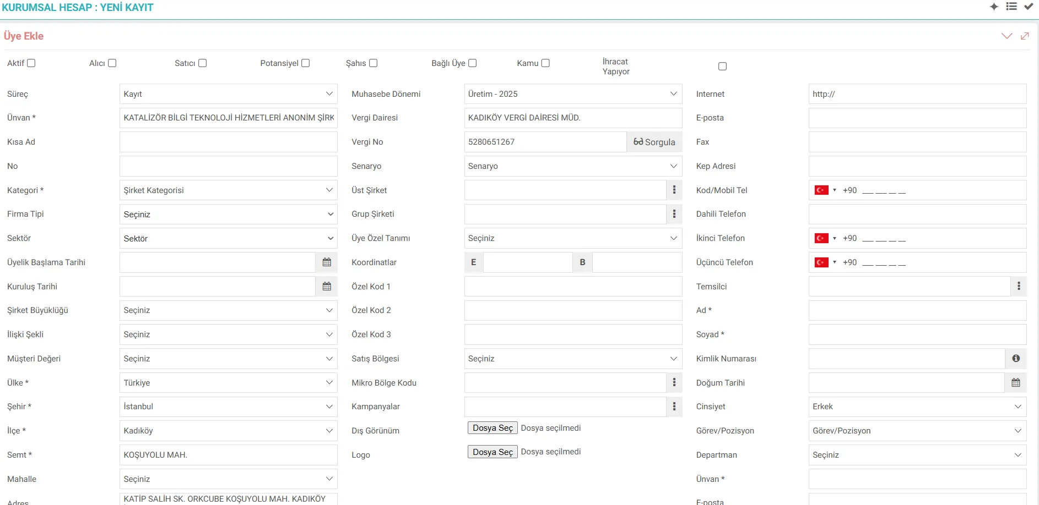Image resolution: width=1039 pixels, height=505 pixels.
Task: Open calendar for Üyelik Başlama Tarihi
Action: pyautogui.click(x=327, y=262)
